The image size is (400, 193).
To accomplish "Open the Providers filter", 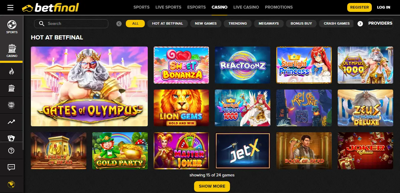I will pos(380,23).
